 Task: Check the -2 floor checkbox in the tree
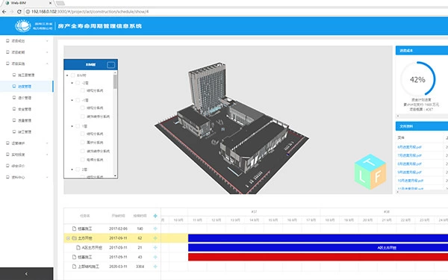(78, 83)
